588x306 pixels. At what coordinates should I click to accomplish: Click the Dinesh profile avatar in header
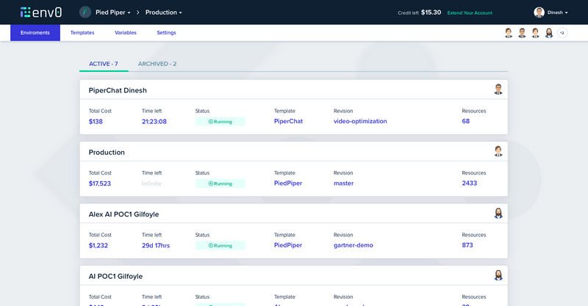[x=539, y=12]
